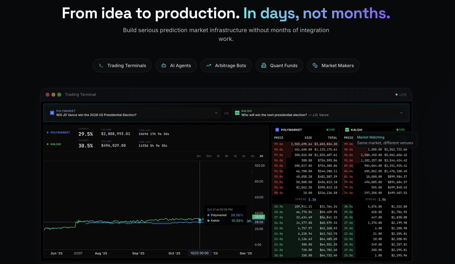
Task: Click the Polymarket total $3,603,834.30 row
Action: coord(305,144)
